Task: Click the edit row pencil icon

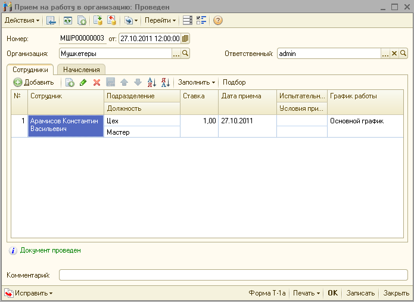Action: pyautogui.click(x=83, y=82)
